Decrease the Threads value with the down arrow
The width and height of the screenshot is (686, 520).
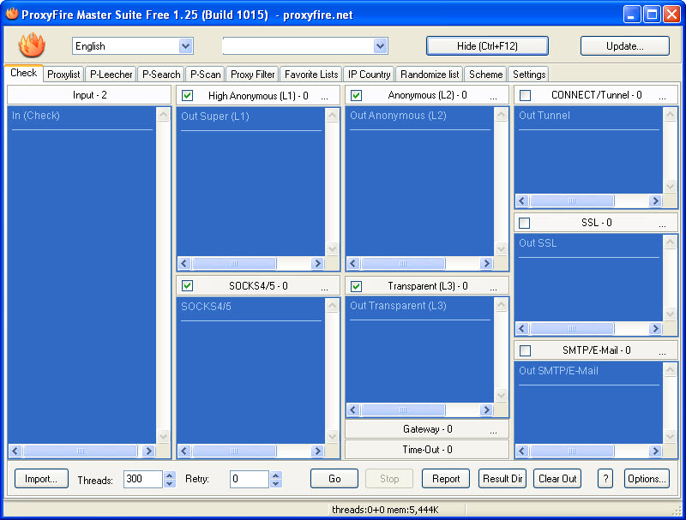click(170, 483)
